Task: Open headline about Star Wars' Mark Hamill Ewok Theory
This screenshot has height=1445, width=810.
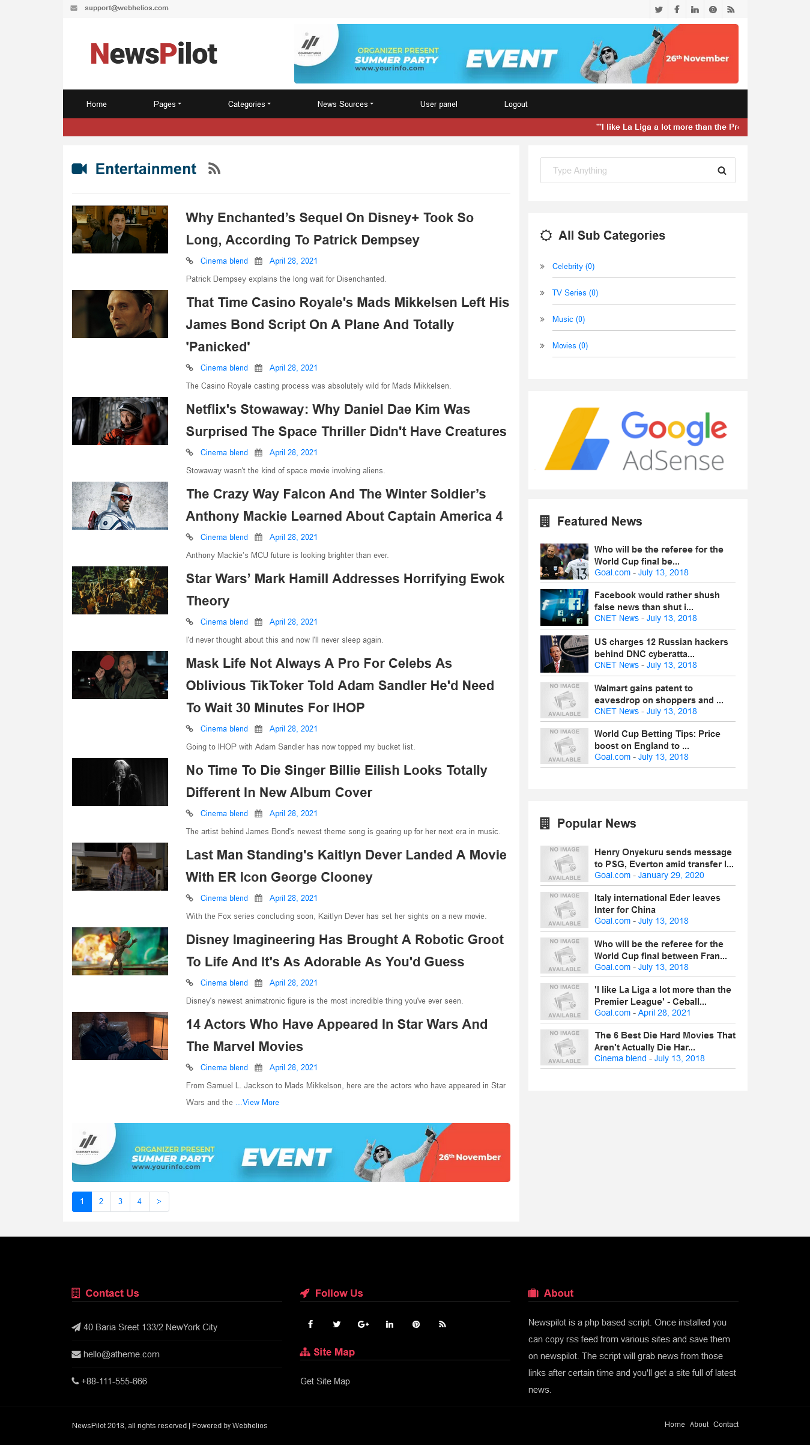Action: (x=345, y=590)
